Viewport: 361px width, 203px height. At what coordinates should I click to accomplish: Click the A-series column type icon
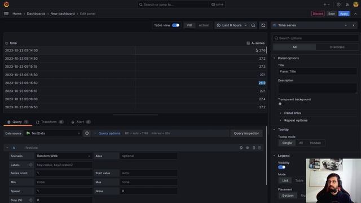(x=248, y=43)
